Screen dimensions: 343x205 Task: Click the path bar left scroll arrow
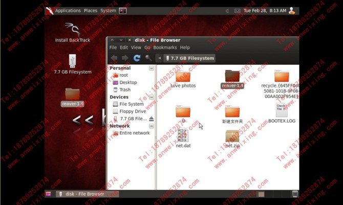(159, 58)
